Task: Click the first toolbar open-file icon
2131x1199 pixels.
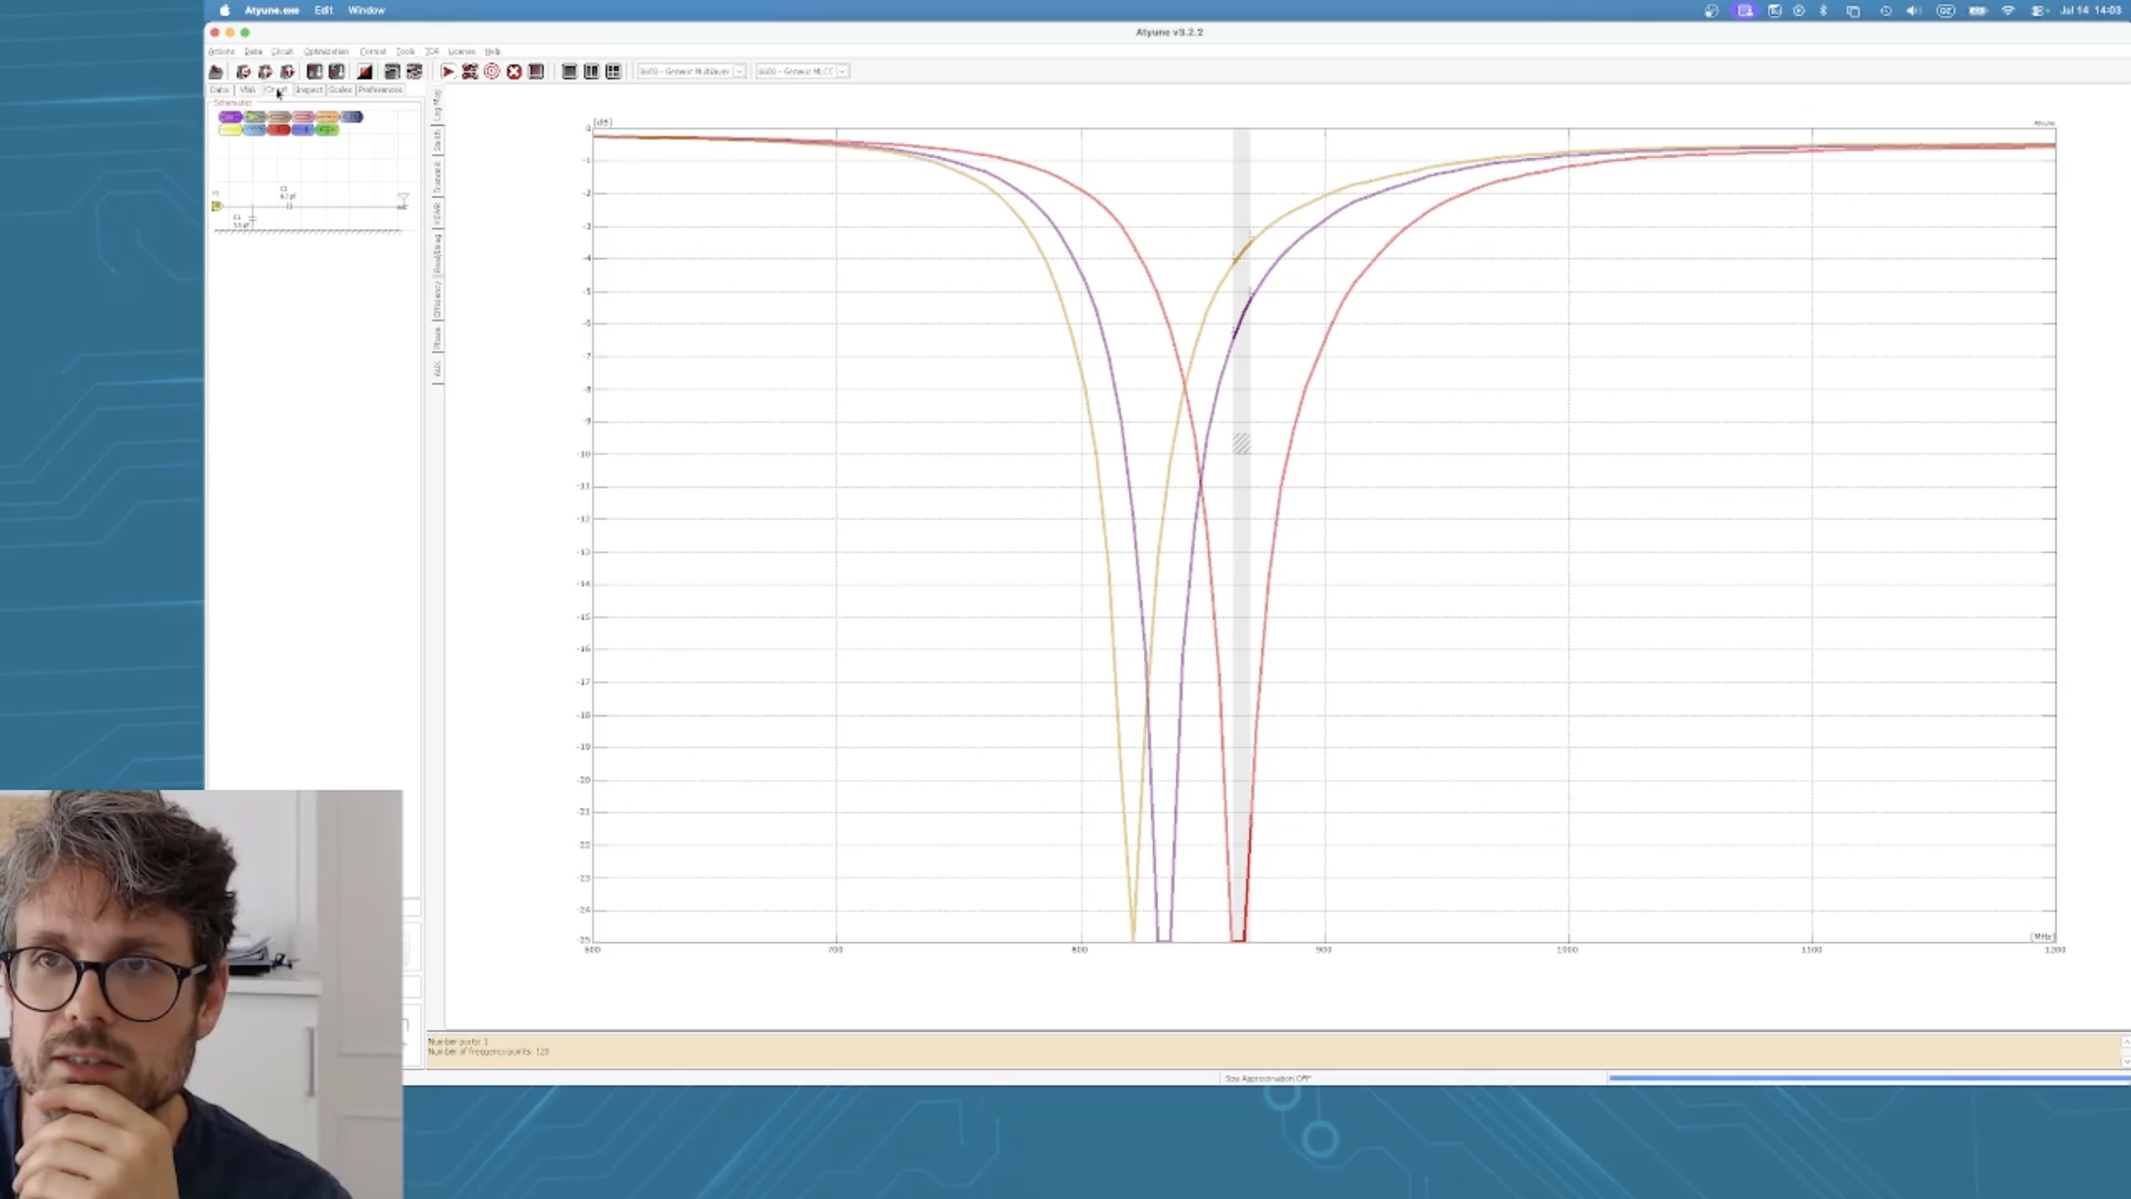Action: coord(216,72)
